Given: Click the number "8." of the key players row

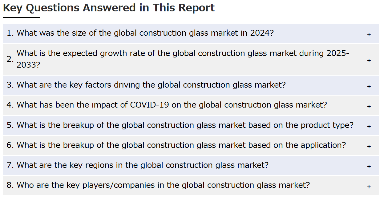Looking at the screenshot, I should [x=10, y=185].
